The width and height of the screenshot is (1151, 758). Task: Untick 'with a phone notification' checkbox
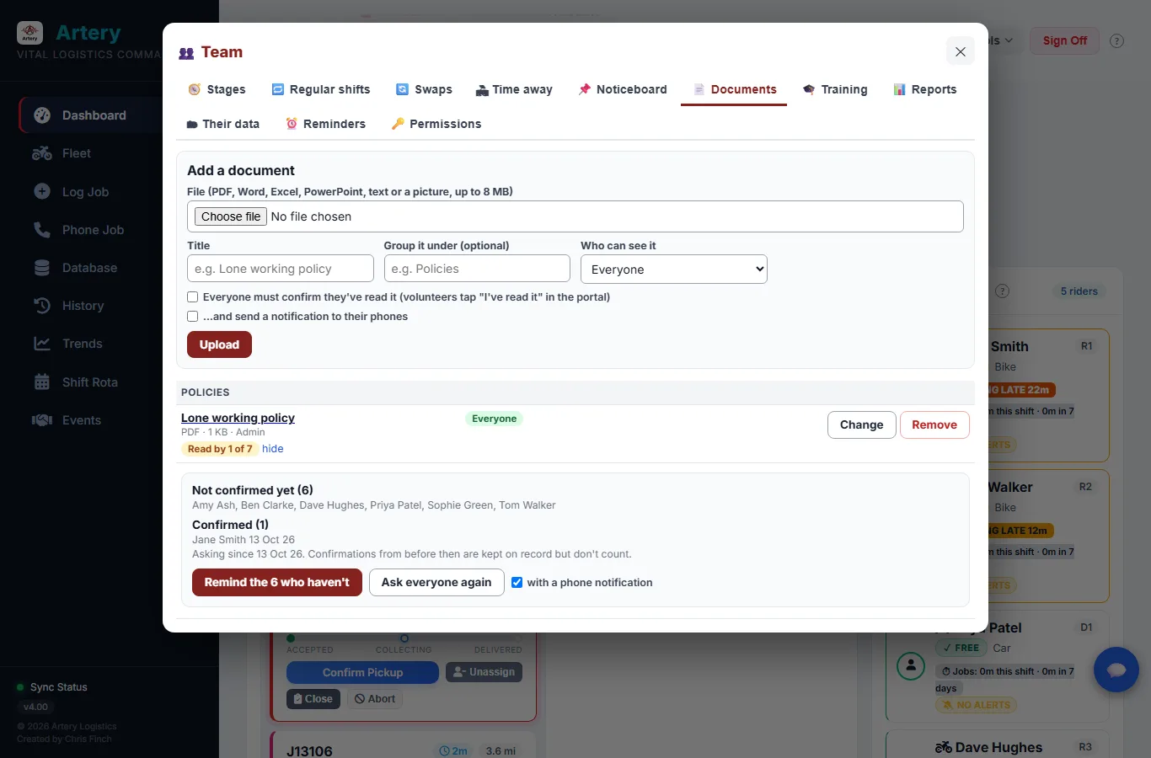pos(517,583)
